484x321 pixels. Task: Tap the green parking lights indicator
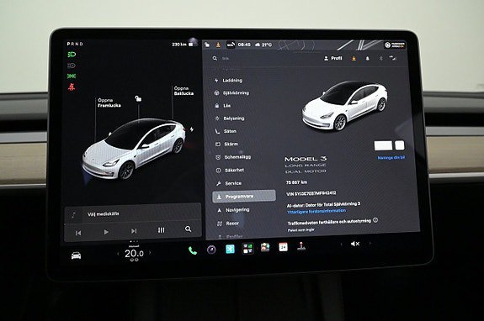click(x=72, y=76)
